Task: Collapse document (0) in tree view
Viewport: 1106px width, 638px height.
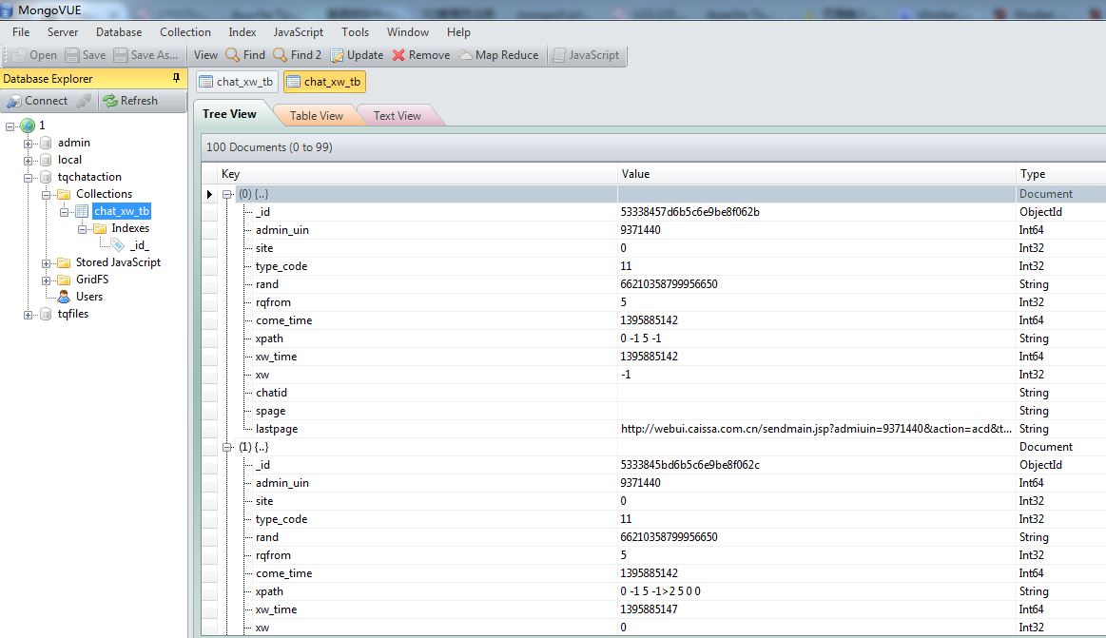Action: (227, 194)
